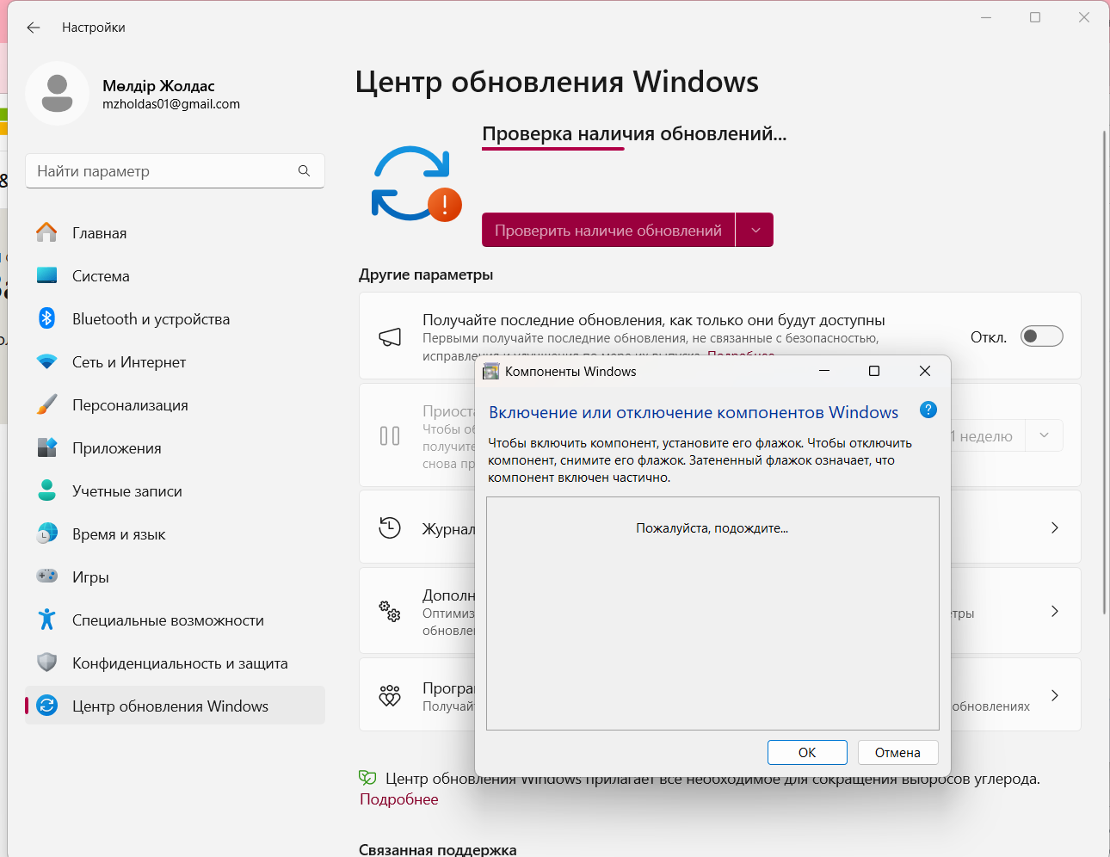Click the update status sync icon

pos(416,183)
